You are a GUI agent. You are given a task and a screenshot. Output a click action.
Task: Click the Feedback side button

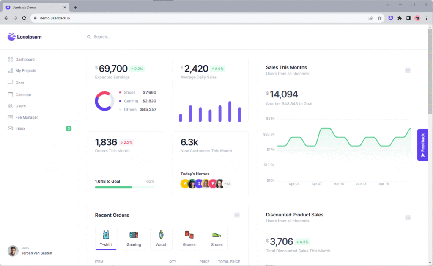pos(422,145)
